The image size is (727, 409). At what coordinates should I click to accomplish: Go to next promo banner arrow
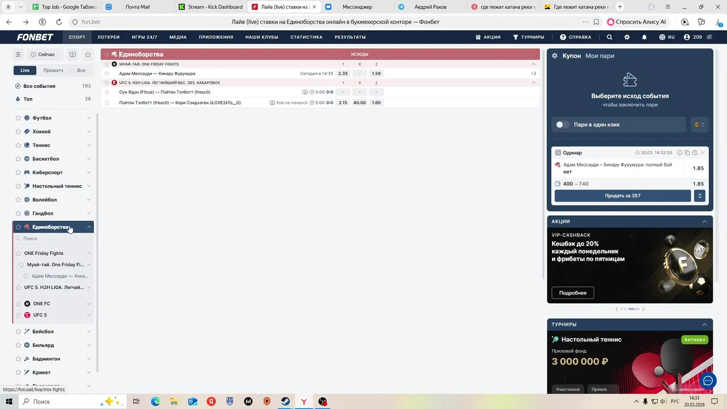(x=643, y=309)
